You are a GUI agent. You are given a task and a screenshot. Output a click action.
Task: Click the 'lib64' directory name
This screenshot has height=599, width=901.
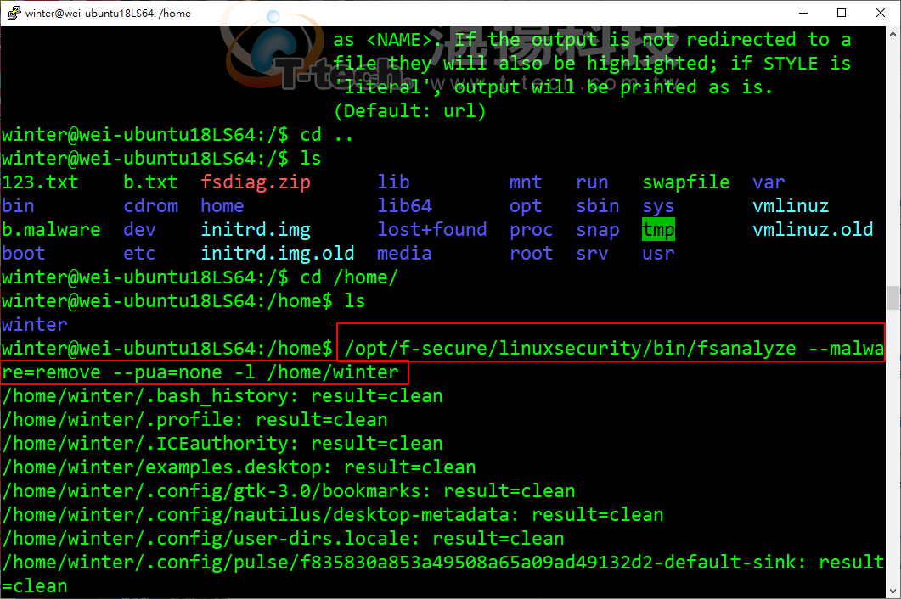(404, 205)
